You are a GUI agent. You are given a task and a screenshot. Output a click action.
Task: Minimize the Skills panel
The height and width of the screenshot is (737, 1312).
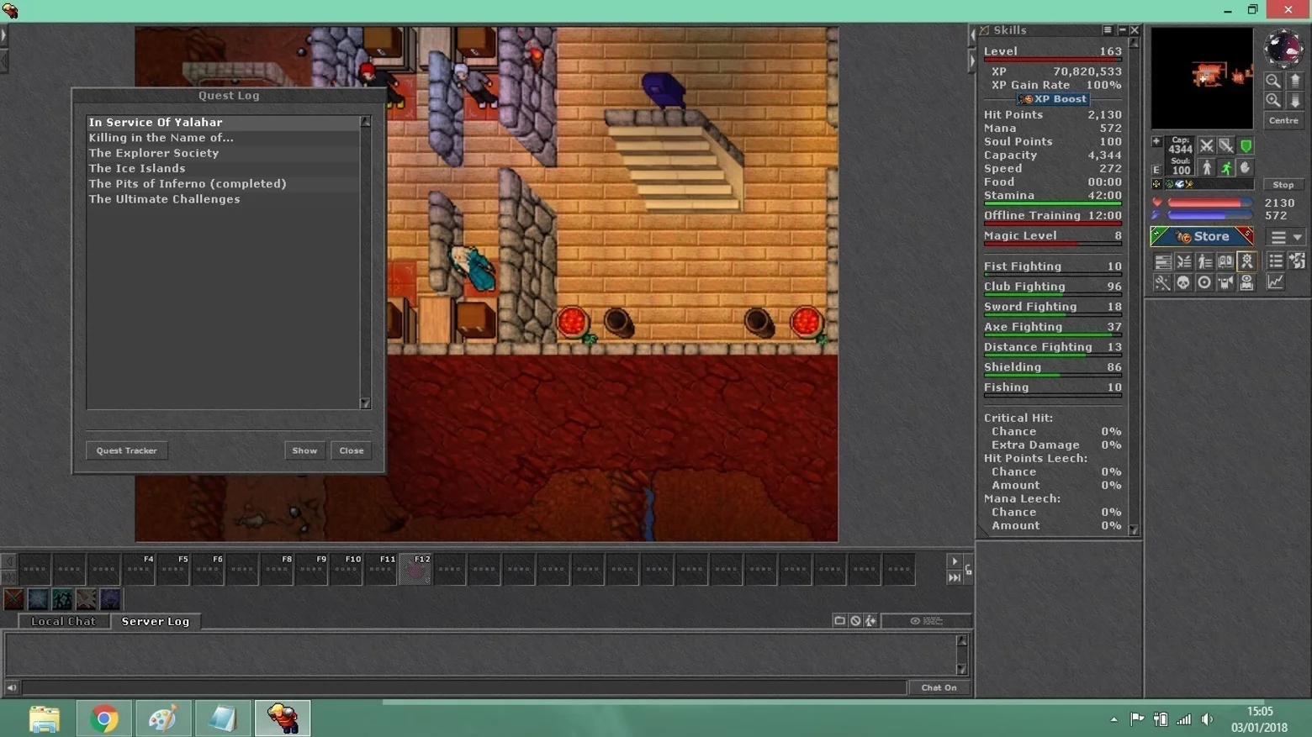pyautogui.click(x=1122, y=30)
